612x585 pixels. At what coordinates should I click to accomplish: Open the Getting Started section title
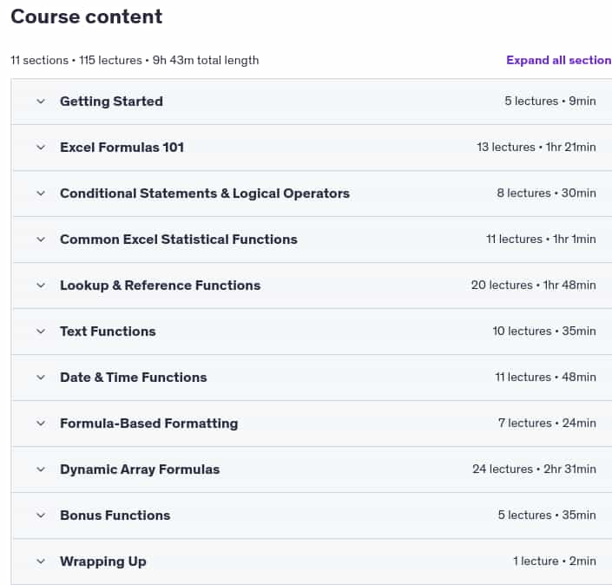pos(111,102)
